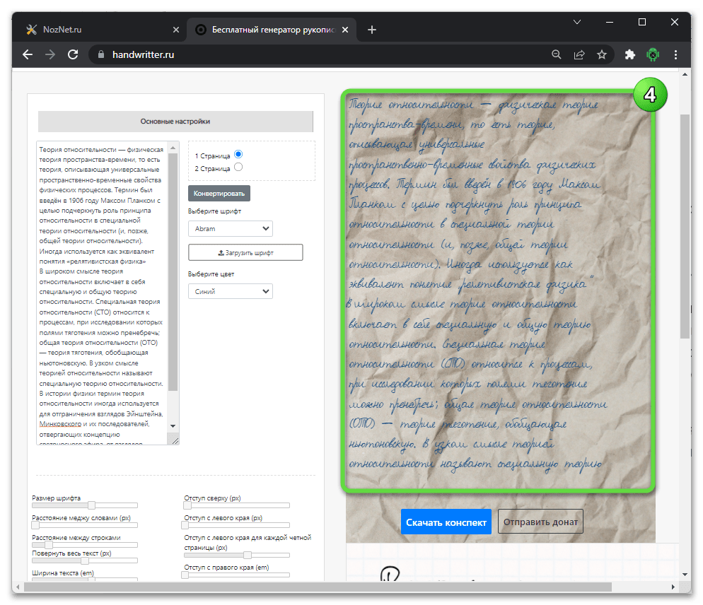Screen dimensions: 703x605
Task: Open the zoom magnifier in address bar
Action: coord(557,54)
